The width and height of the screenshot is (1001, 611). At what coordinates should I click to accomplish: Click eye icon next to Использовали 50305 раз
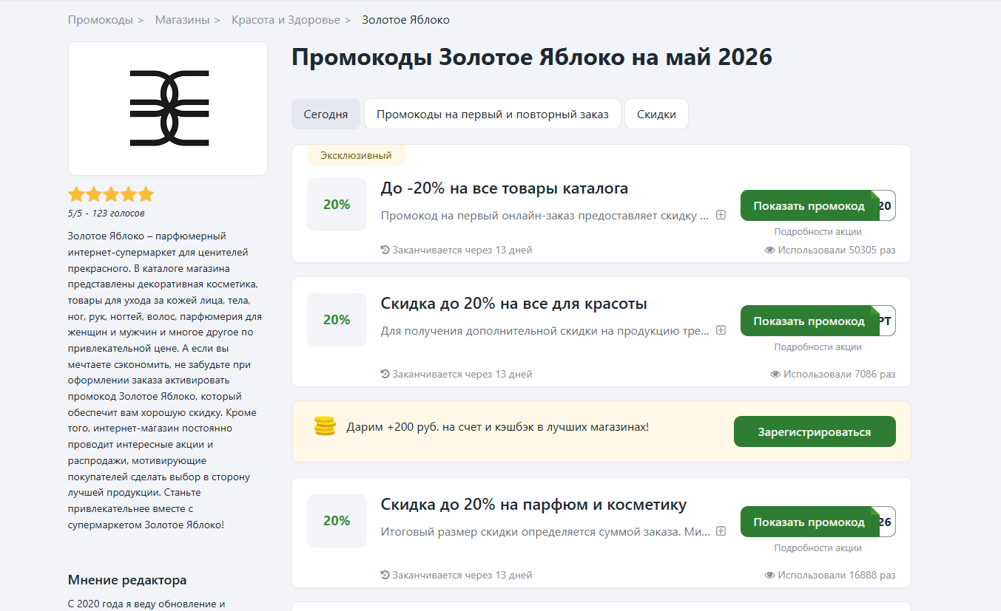tap(769, 250)
